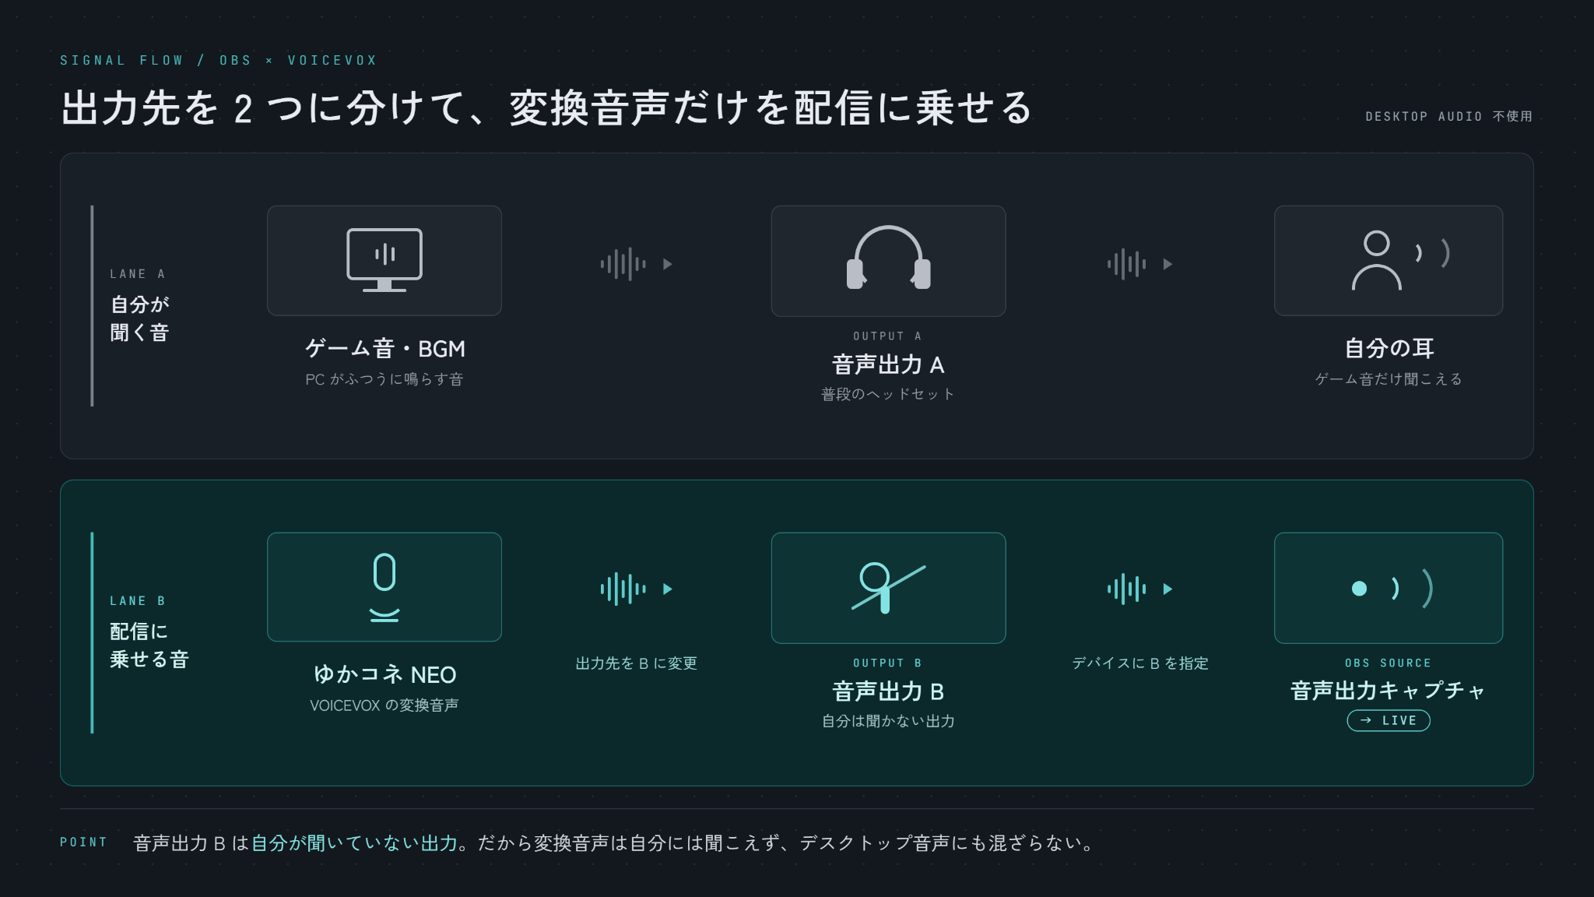Click the headphones icon for 音声出力 A
Screen dimensions: 1594x897
coord(888,258)
